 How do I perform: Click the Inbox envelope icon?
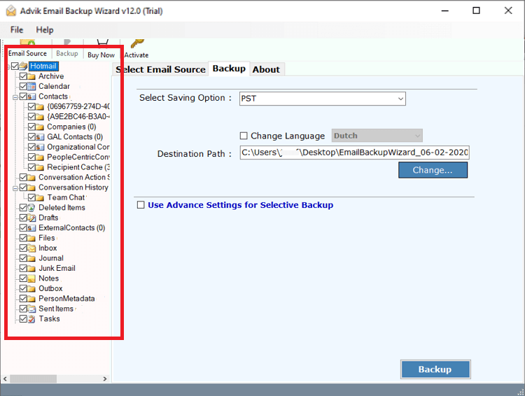tap(32, 248)
